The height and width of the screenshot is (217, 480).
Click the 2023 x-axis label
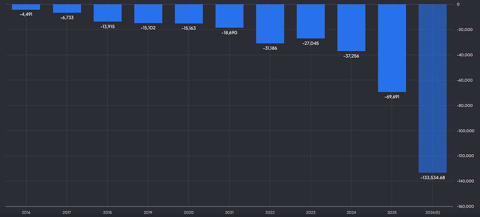[x=311, y=212]
